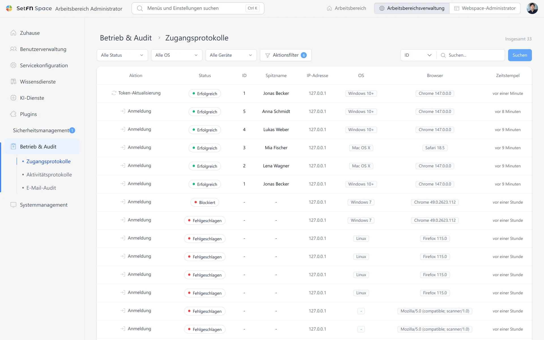Click the Token-Aktualisierung refresh icon
This screenshot has width=544, height=340.
[114, 93]
